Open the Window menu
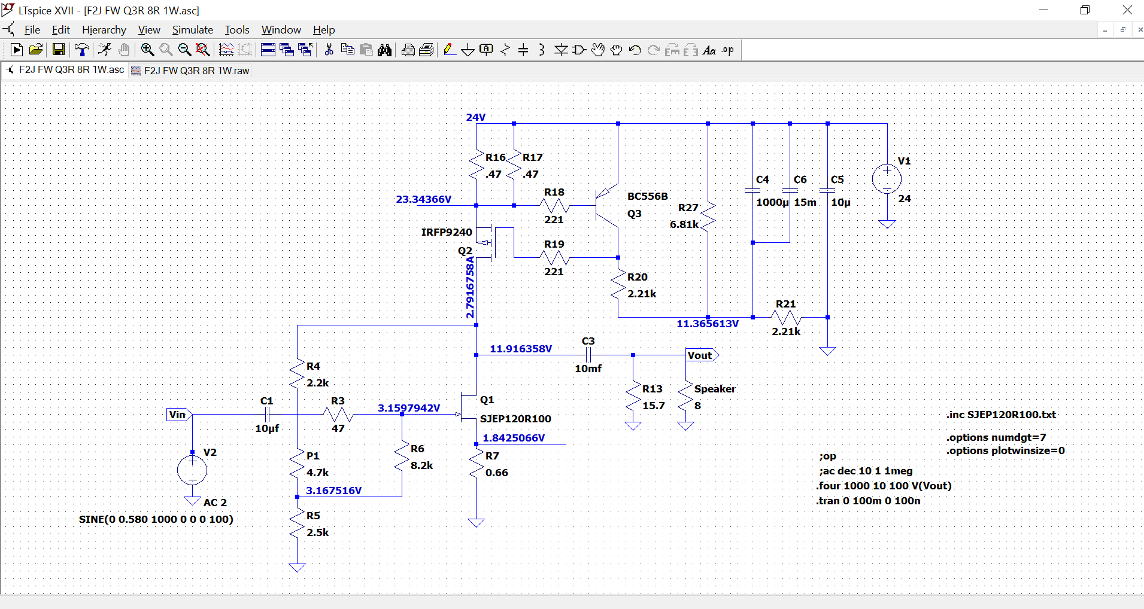The height and width of the screenshot is (609, 1144). tap(281, 30)
